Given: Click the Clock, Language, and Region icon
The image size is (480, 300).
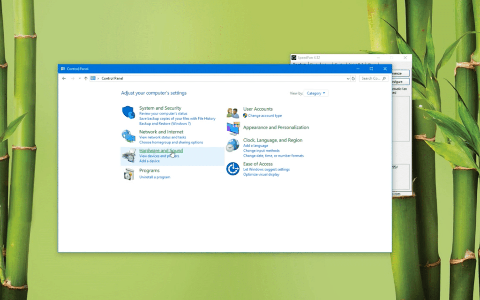Looking at the screenshot, I should pos(232,146).
